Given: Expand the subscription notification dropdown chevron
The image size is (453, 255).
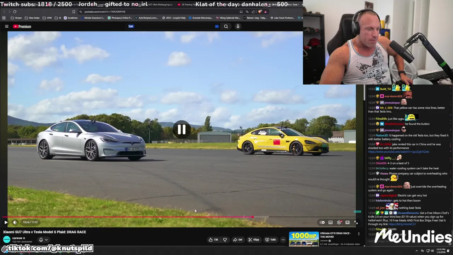Looking at the screenshot, I should tap(46, 240).
